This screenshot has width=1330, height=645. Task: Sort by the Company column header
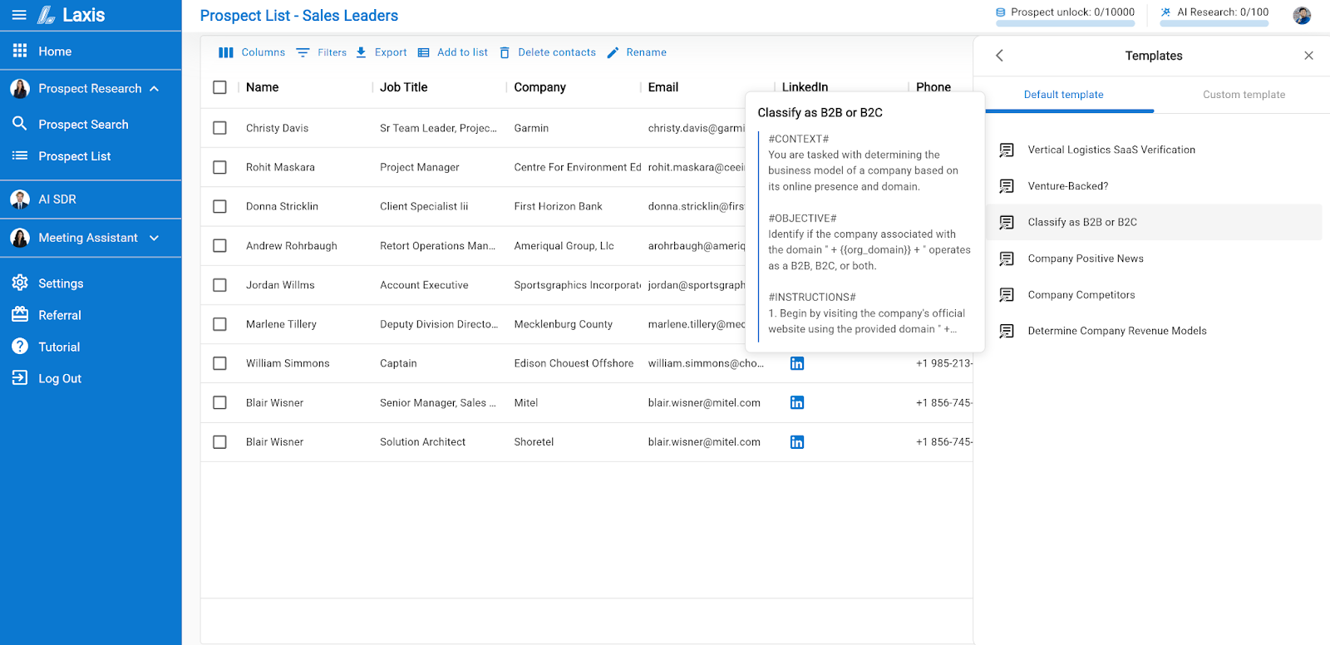point(540,87)
